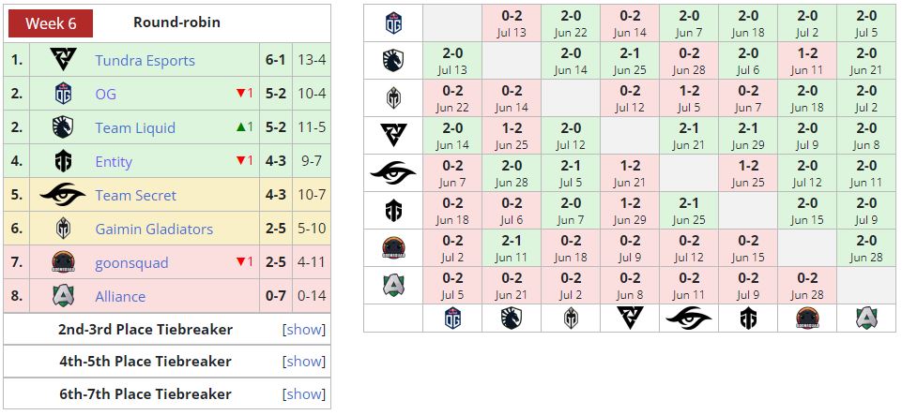Image resolution: width=902 pixels, height=415 pixels.
Task: Click Team Secret logo in crosstable left column
Action: [x=393, y=173]
